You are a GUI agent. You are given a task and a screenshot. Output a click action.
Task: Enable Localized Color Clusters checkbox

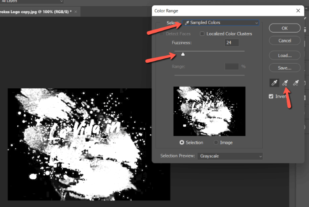tap(202, 34)
